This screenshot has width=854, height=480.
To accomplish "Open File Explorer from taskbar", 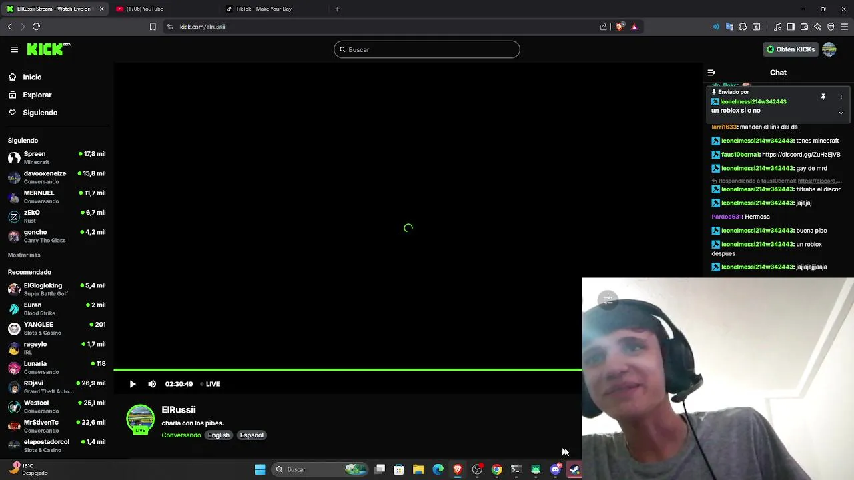I will 418,470.
